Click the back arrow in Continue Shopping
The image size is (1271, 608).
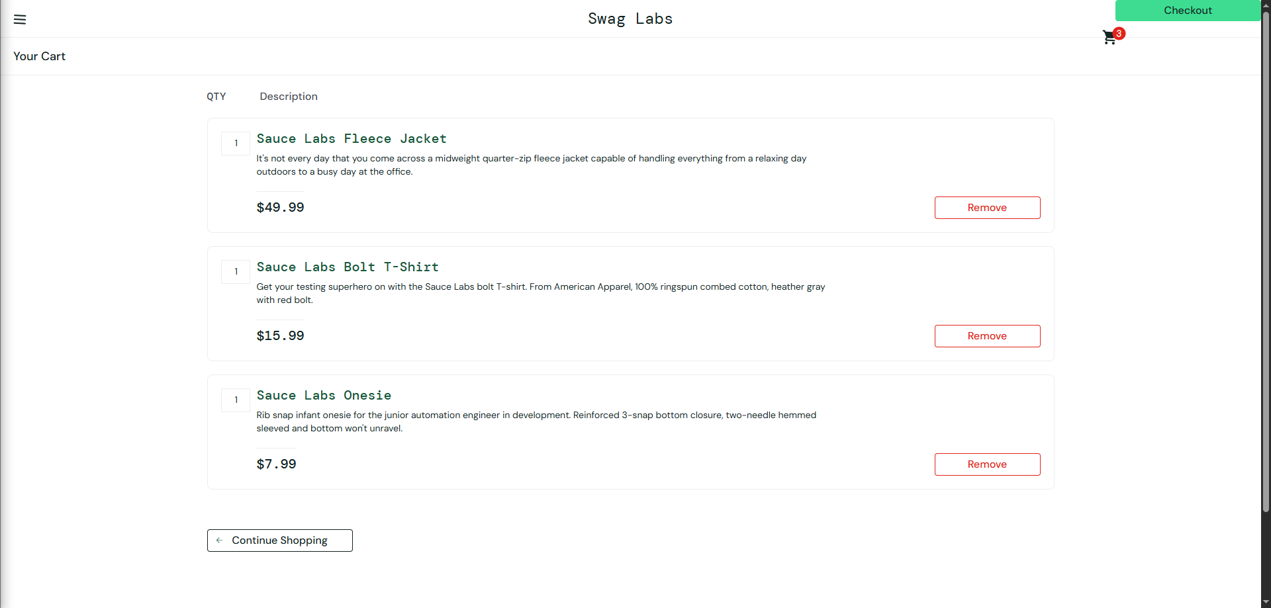(219, 541)
